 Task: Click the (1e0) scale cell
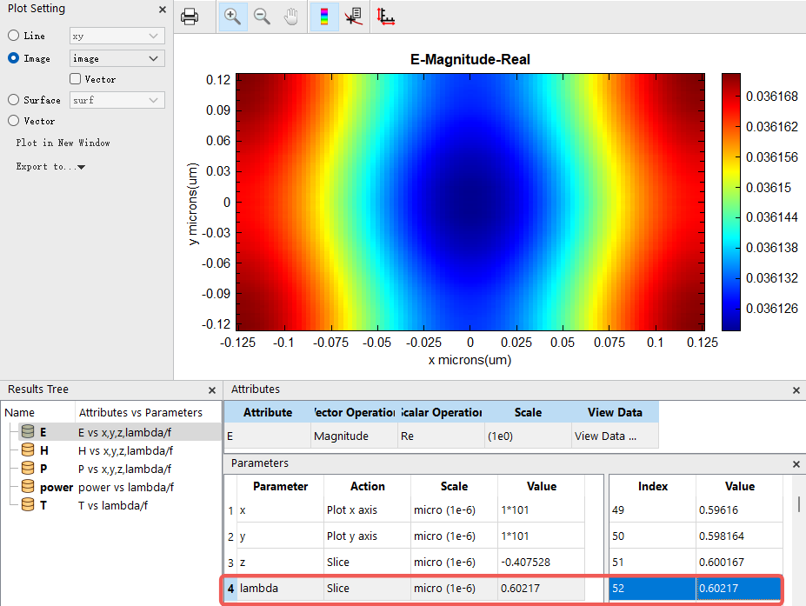[x=528, y=436]
